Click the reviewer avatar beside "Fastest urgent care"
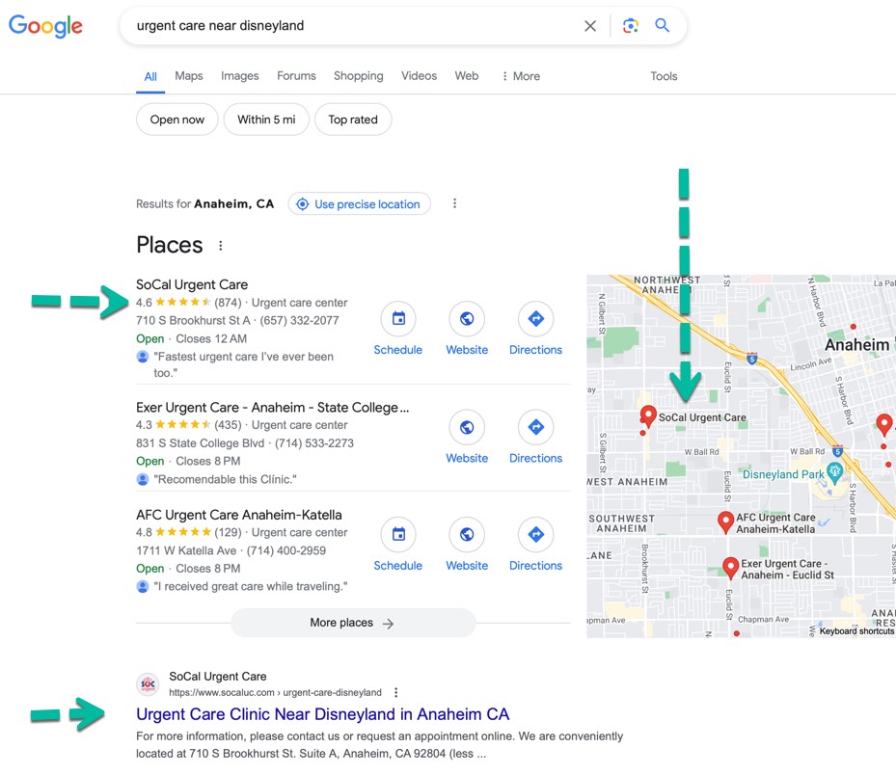 tap(143, 357)
